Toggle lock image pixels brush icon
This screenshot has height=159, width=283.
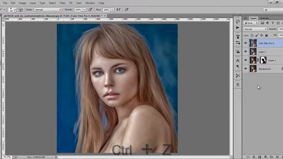[257, 35]
